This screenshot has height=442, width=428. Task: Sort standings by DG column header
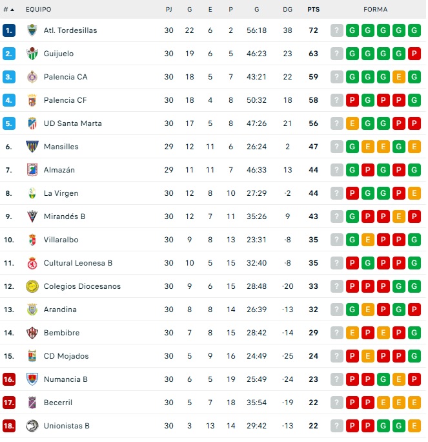287,10
